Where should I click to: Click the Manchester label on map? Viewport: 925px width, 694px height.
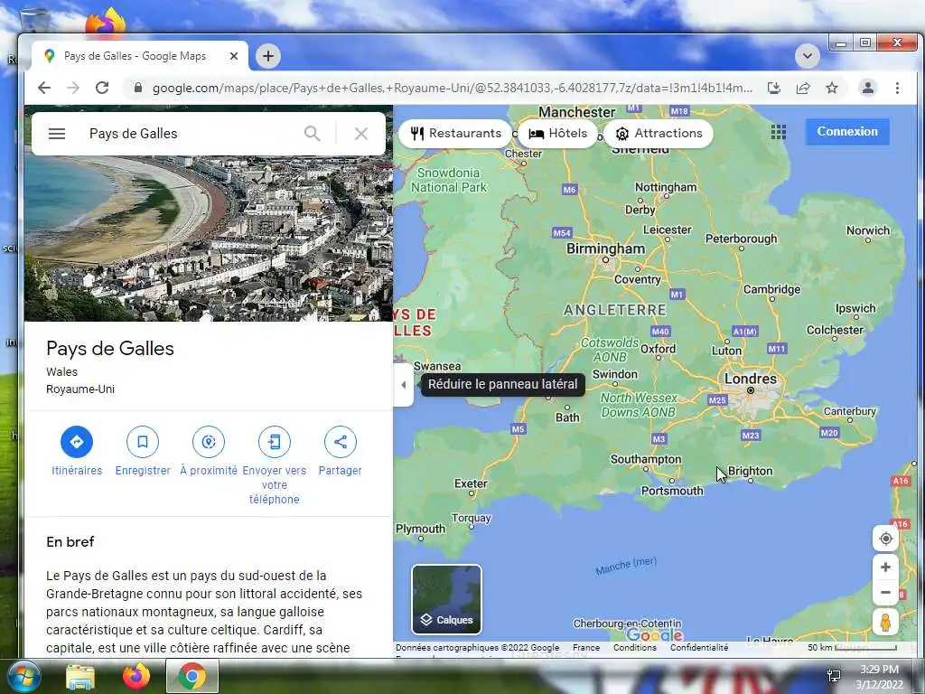pyautogui.click(x=577, y=112)
